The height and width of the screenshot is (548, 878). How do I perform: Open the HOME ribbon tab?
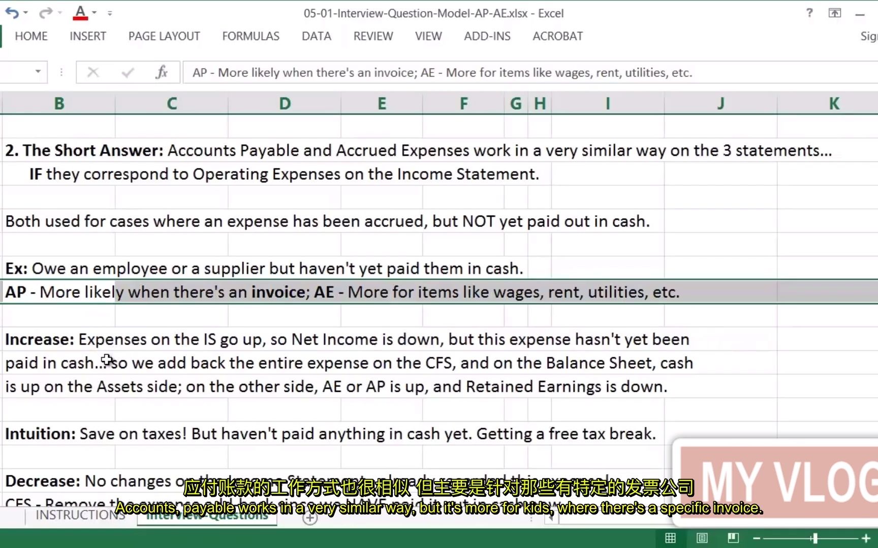31,37
